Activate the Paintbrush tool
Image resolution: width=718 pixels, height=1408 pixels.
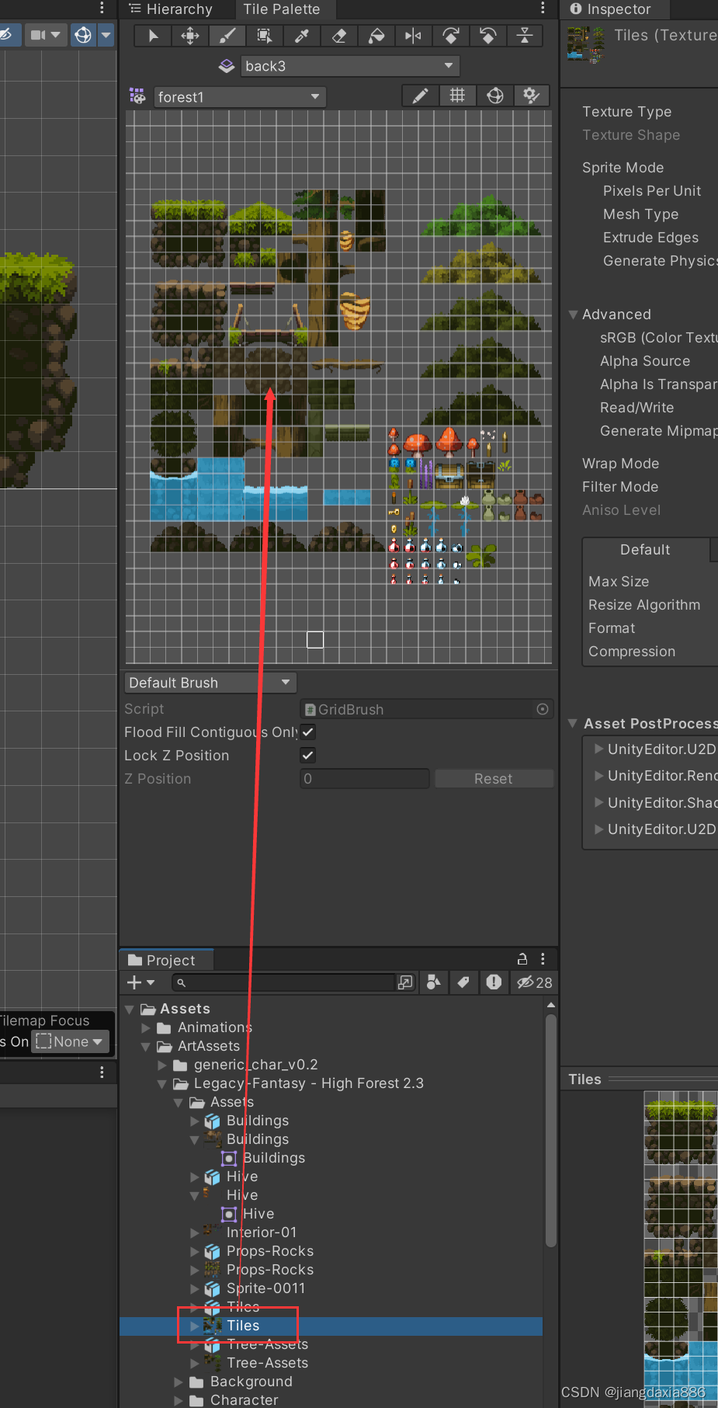point(227,36)
